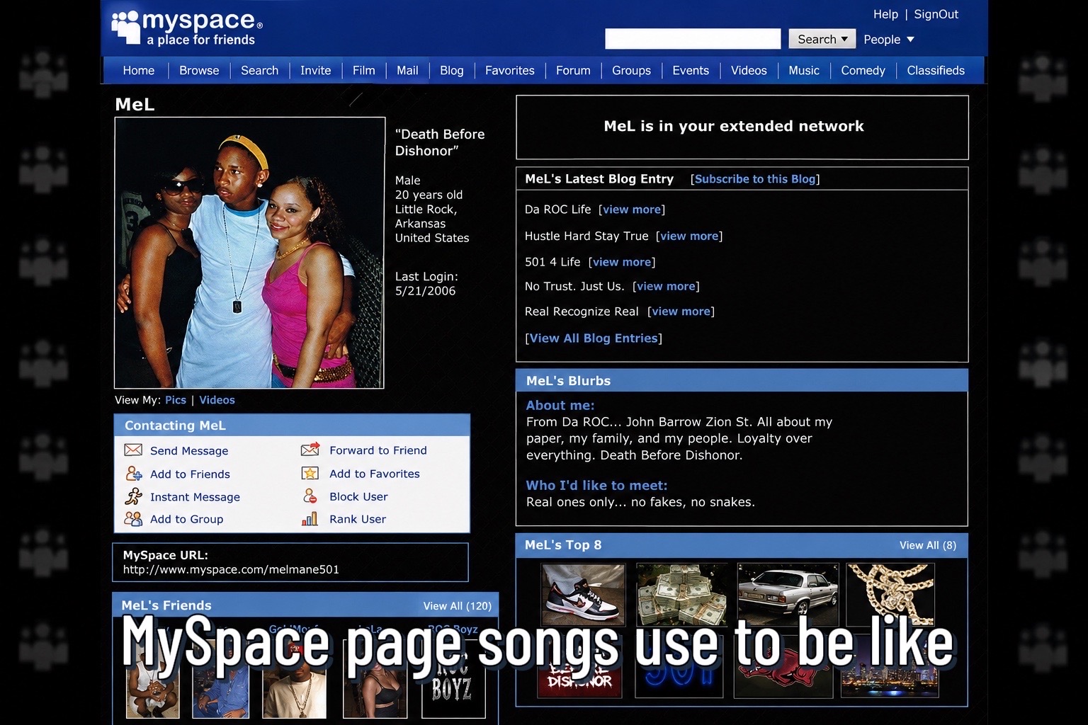Viewport: 1088px width, 725px height.
Task: Expand the People dropdown
Action: (x=889, y=40)
